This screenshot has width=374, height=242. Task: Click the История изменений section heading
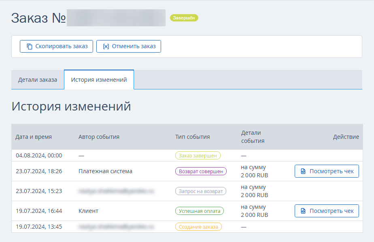click(71, 106)
